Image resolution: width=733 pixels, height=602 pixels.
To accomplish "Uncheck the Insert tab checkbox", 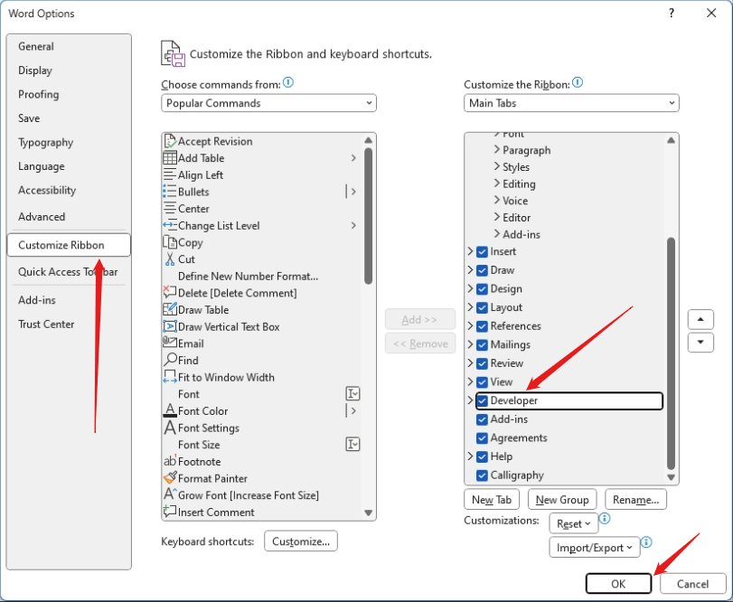I will (482, 252).
